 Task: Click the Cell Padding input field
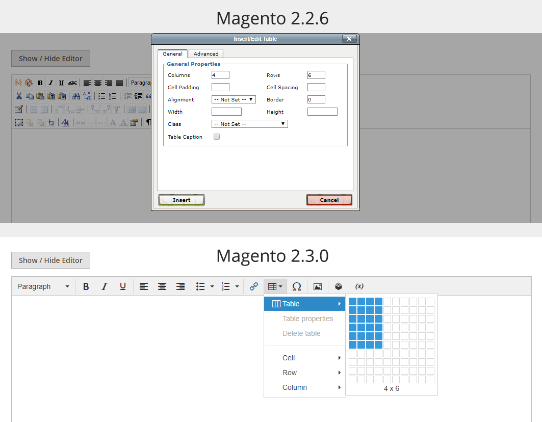pos(220,87)
